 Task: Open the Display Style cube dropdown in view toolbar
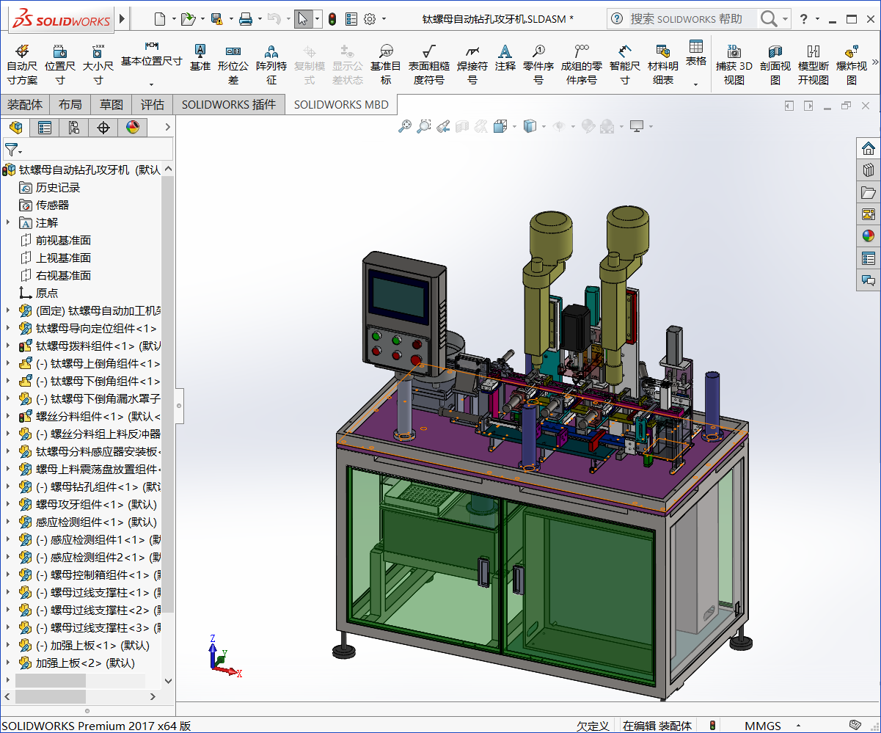[544, 127]
